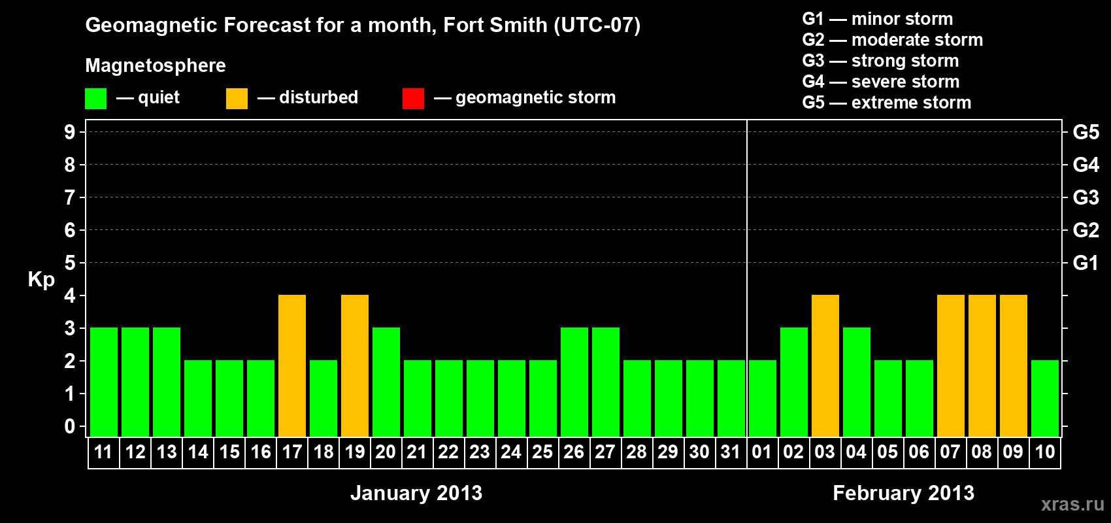Select the orange bar for February 08
Image resolution: width=1111 pixels, height=523 pixels.
coord(982,366)
